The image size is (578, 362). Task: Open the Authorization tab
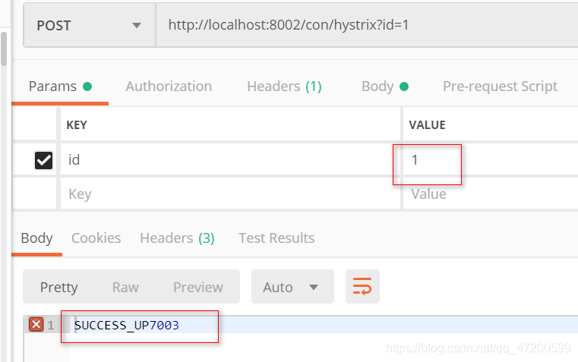tap(169, 87)
